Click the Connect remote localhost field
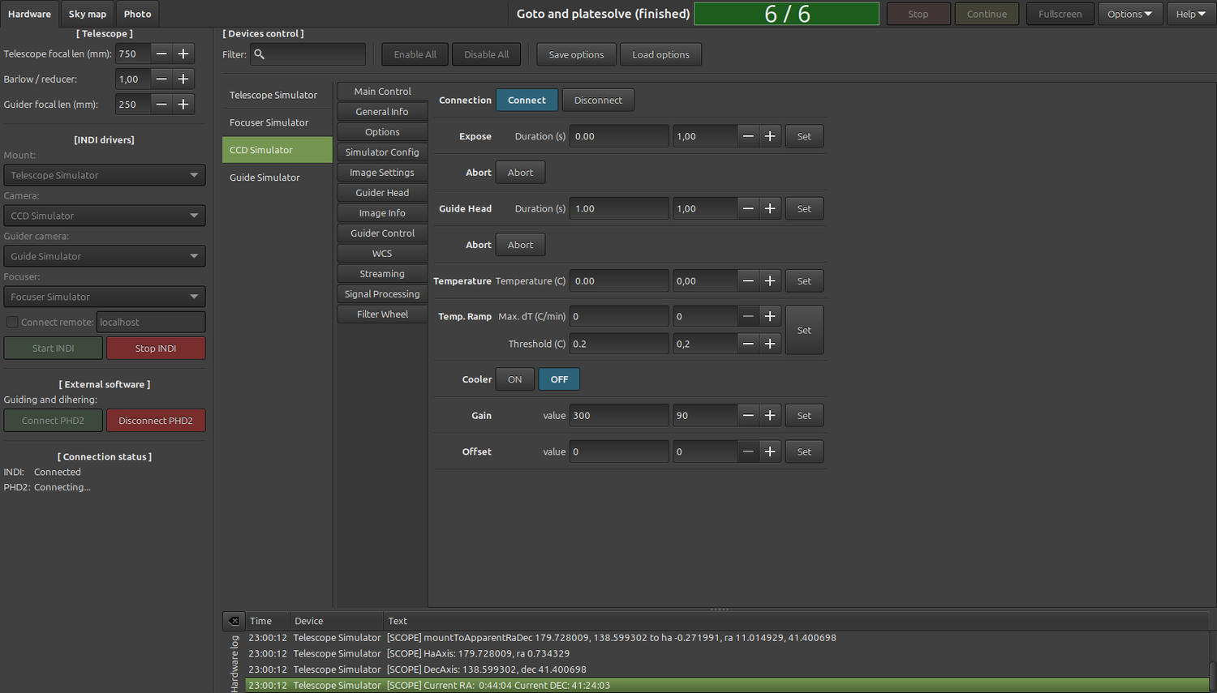 (151, 322)
